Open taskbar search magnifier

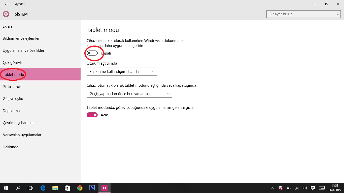(x=18, y=188)
